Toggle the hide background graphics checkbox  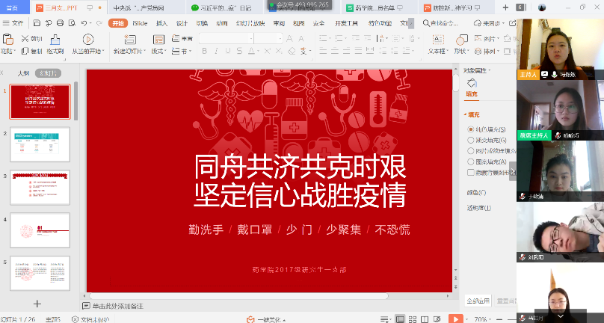point(471,171)
